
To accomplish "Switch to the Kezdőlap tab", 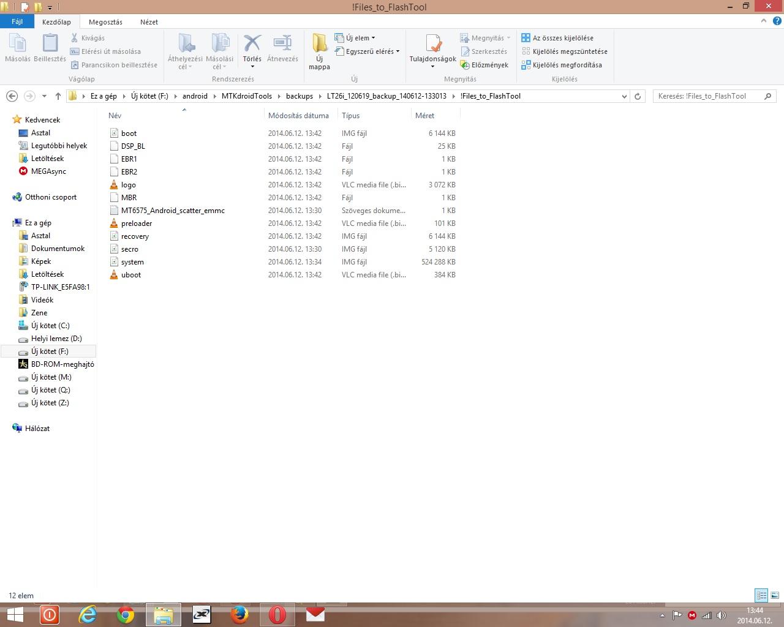I will (56, 22).
